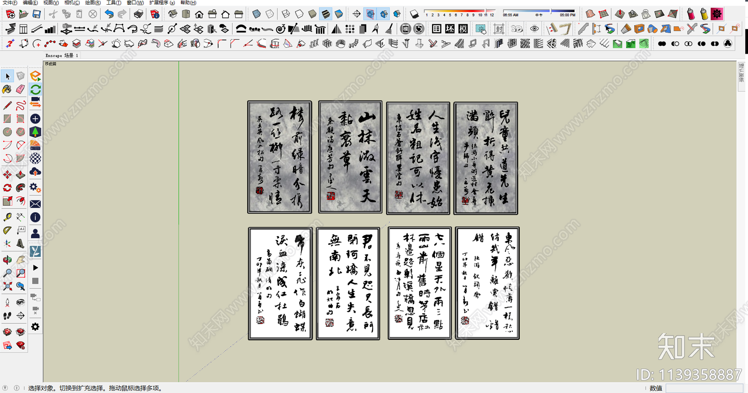Click the Zoom Extents tool
The image size is (748, 393).
[7, 286]
